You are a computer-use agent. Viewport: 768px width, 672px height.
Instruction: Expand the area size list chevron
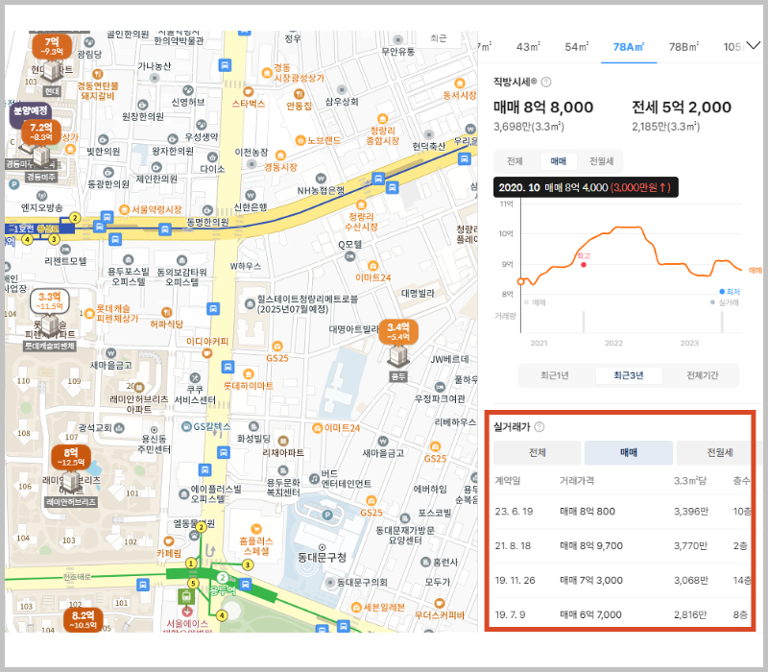(x=754, y=43)
